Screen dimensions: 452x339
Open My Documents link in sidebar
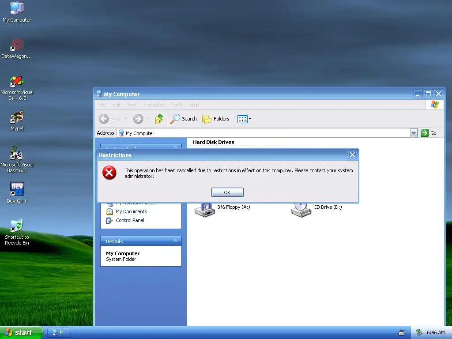(x=126, y=211)
